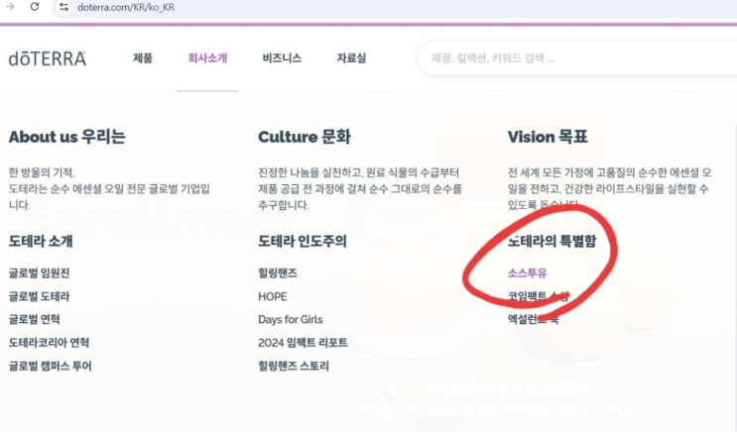Open 글로벌 캠퍼스 투어 link
Screen dimensions: 737x432
[51, 366]
